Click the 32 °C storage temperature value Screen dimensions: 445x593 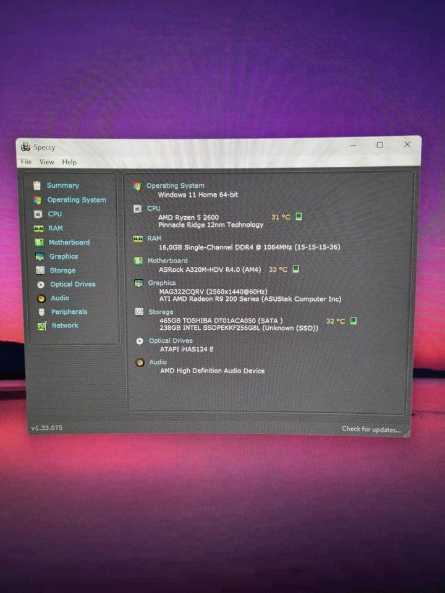(x=336, y=321)
